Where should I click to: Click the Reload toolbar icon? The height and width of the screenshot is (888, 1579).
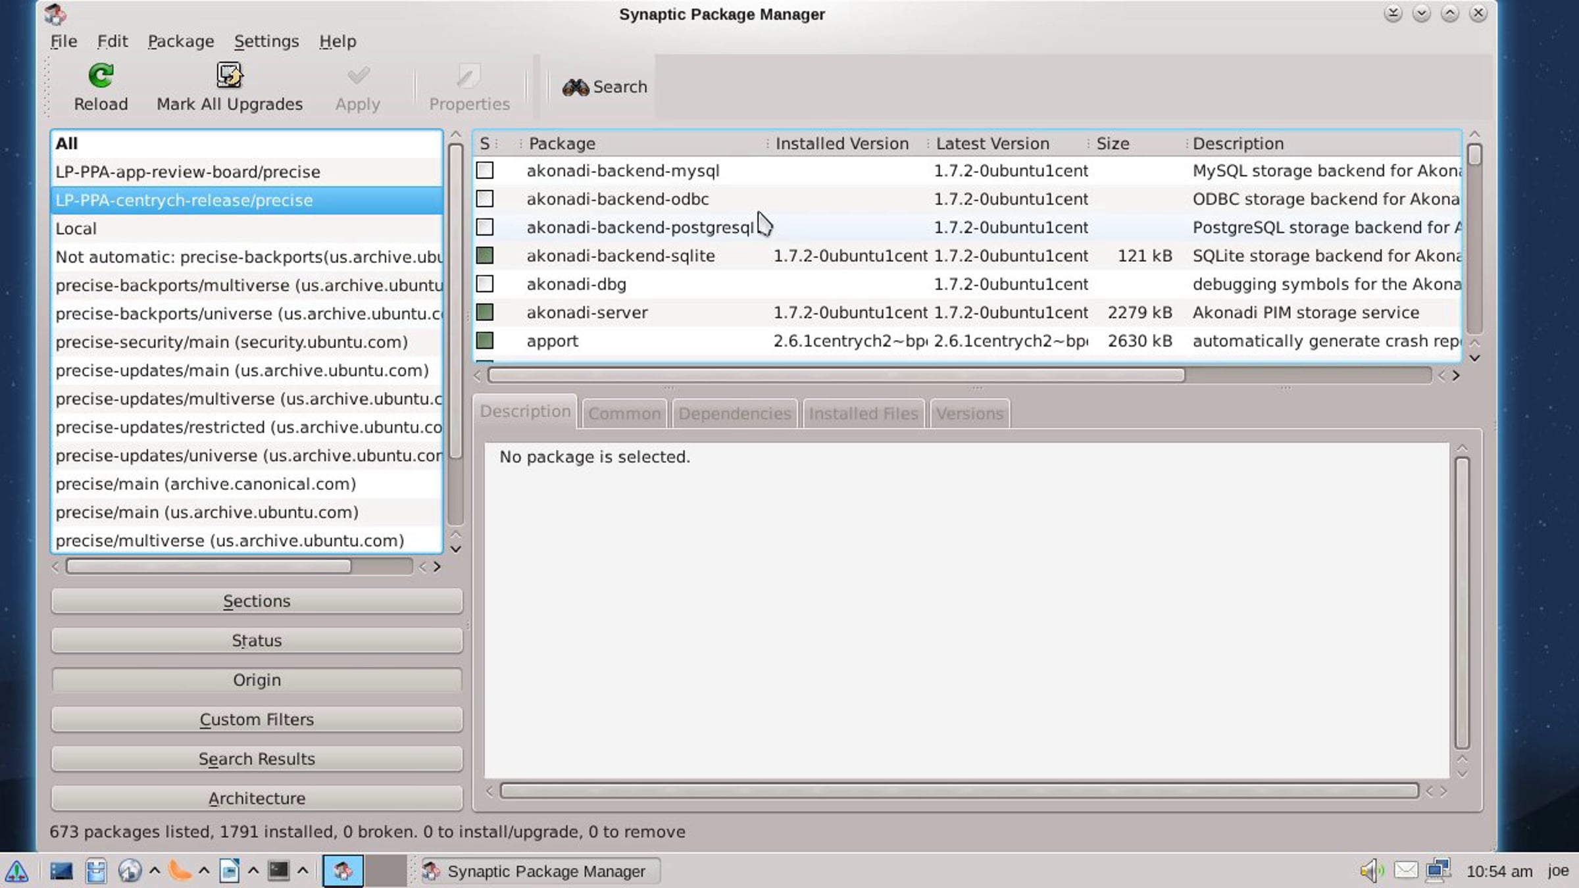pos(101,76)
